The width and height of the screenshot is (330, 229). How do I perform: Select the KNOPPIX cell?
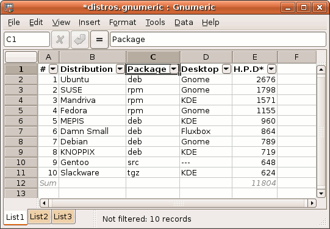(92, 152)
